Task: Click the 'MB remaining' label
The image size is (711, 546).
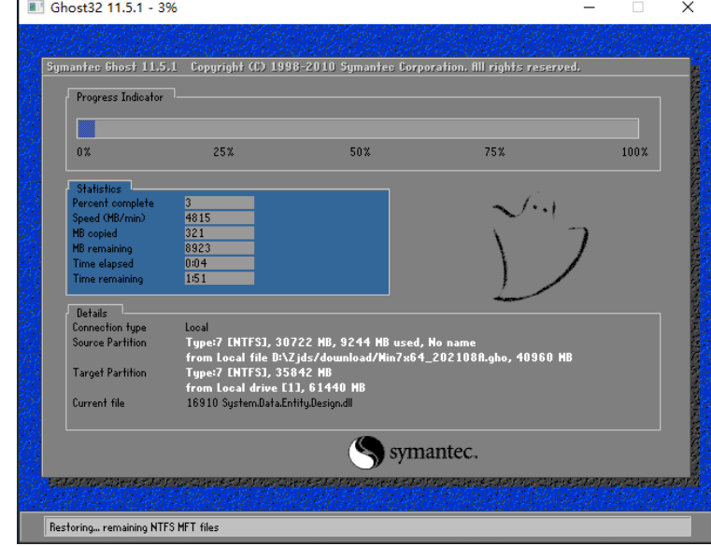Action: [103, 248]
